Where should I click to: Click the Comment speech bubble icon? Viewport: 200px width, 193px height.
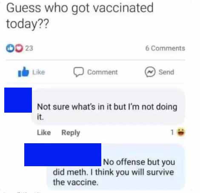78,72
